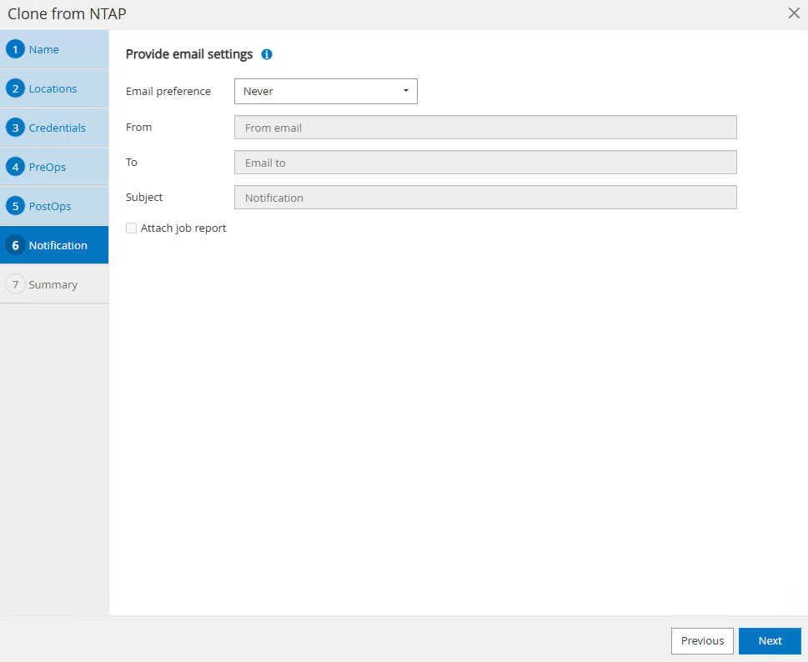
Task: Click the step 6 number circle
Action: tap(15, 245)
